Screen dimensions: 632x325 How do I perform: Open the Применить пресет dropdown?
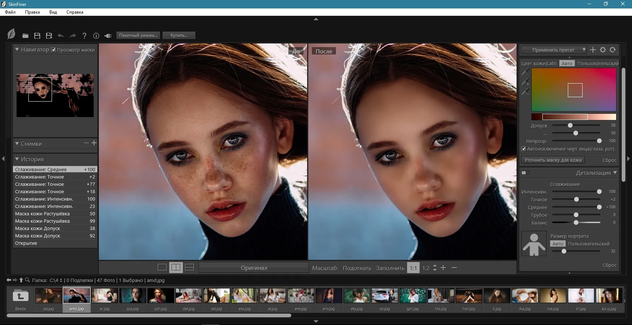(554, 50)
